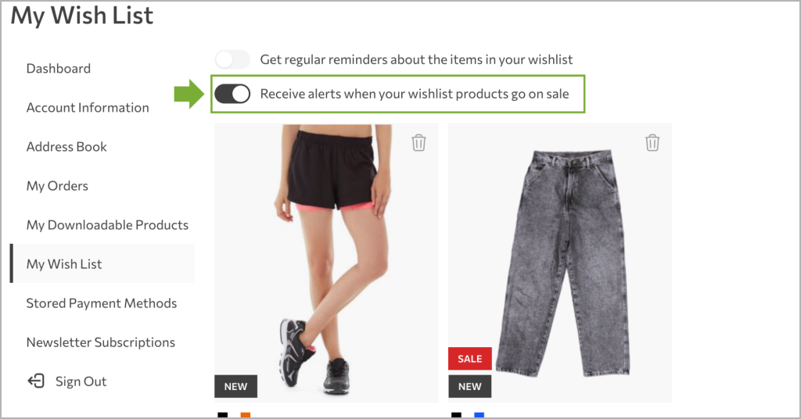Viewport: 801px width, 419px height.
Task: Open My Downloadable Products
Action: (x=107, y=225)
